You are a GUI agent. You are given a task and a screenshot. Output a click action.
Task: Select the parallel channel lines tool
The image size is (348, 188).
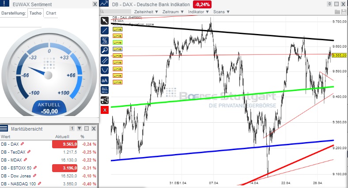(x=105, y=60)
